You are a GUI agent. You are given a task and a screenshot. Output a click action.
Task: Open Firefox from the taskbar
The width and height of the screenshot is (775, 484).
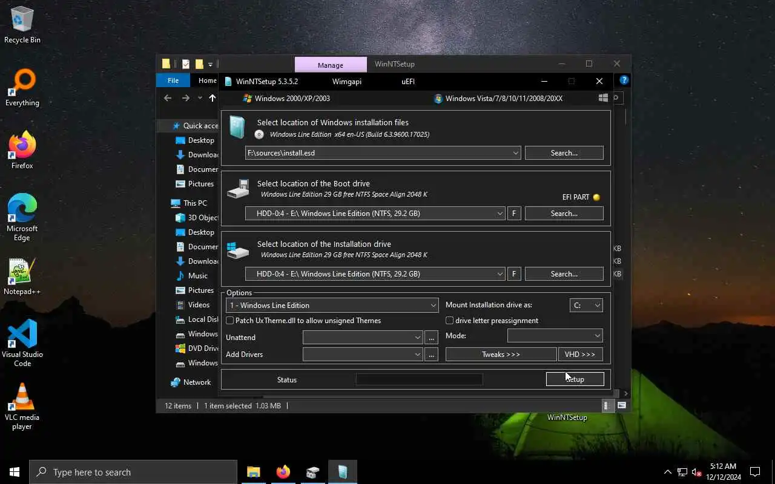[x=283, y=472]
